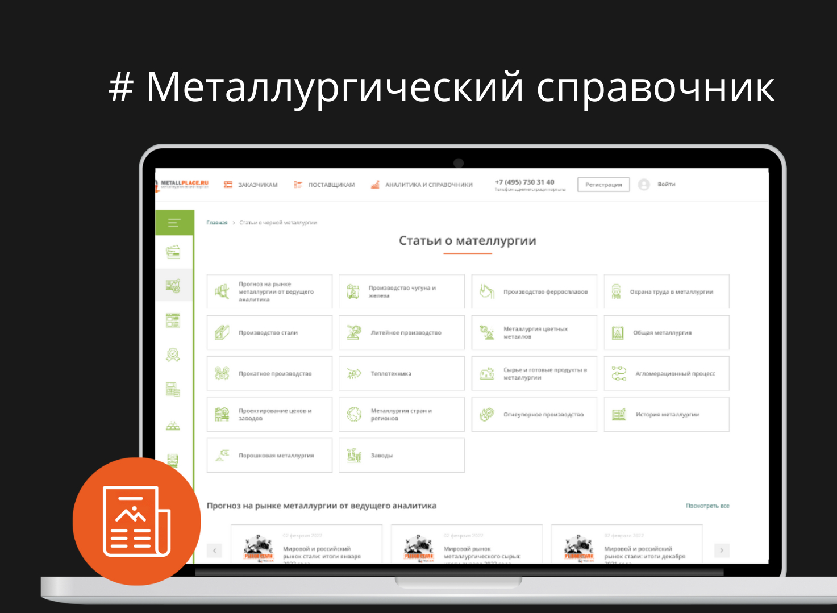Click the user avatar icon near Войти

[644, 185]
